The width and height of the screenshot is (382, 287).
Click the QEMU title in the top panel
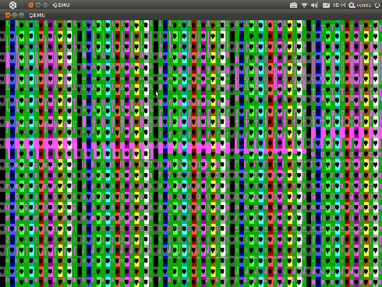coord(61,5)
